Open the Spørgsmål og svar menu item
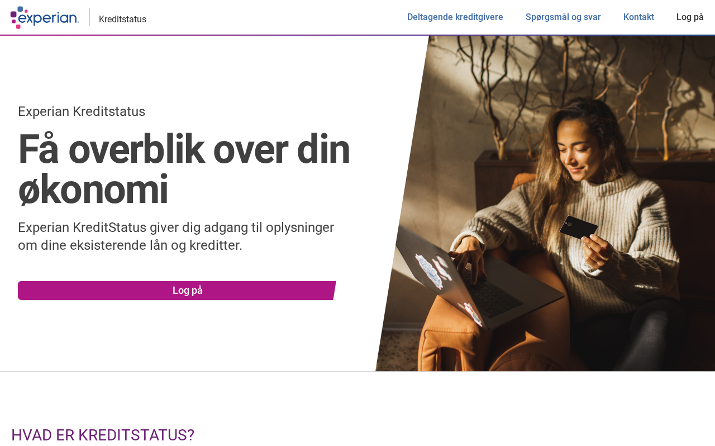 pos(563,17)
